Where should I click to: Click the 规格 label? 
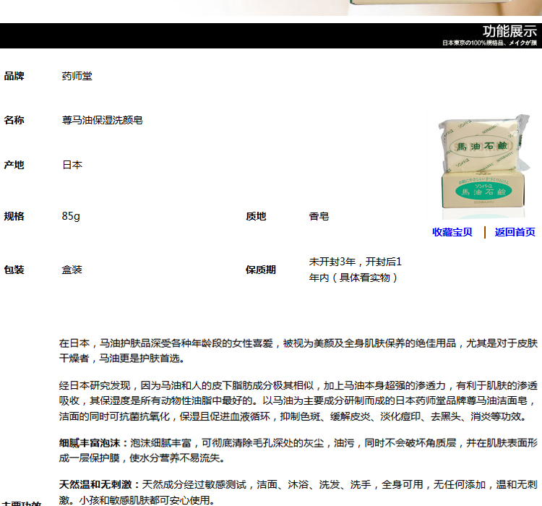[14, 217]
